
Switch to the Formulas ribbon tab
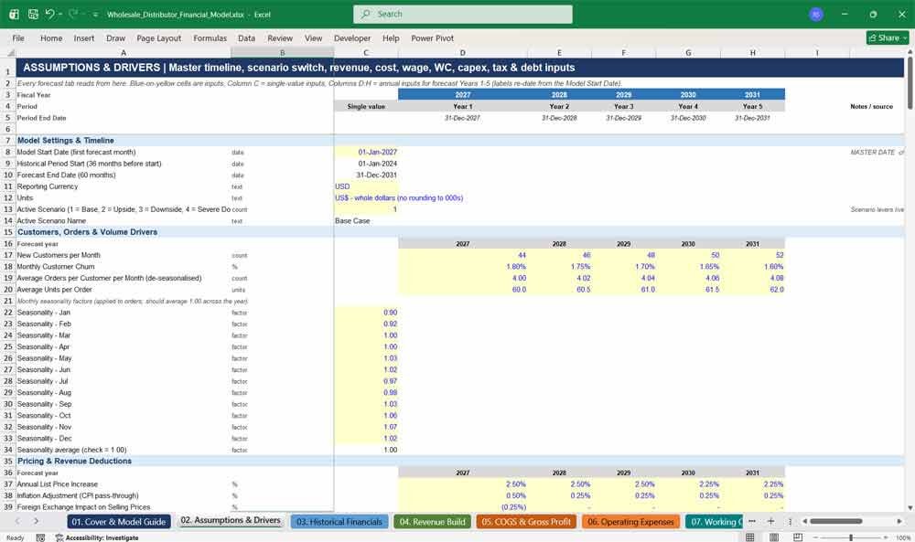[x=210, y=37]
